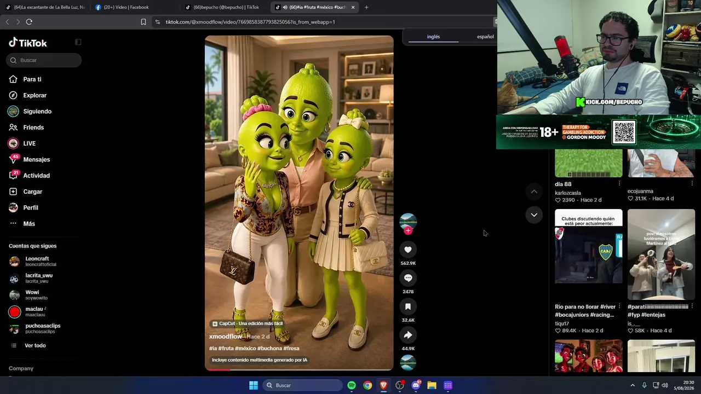Open the Siguiendo feed
Image resolution: width=701 pixels, height=394 pixels.
pos(30,111)
